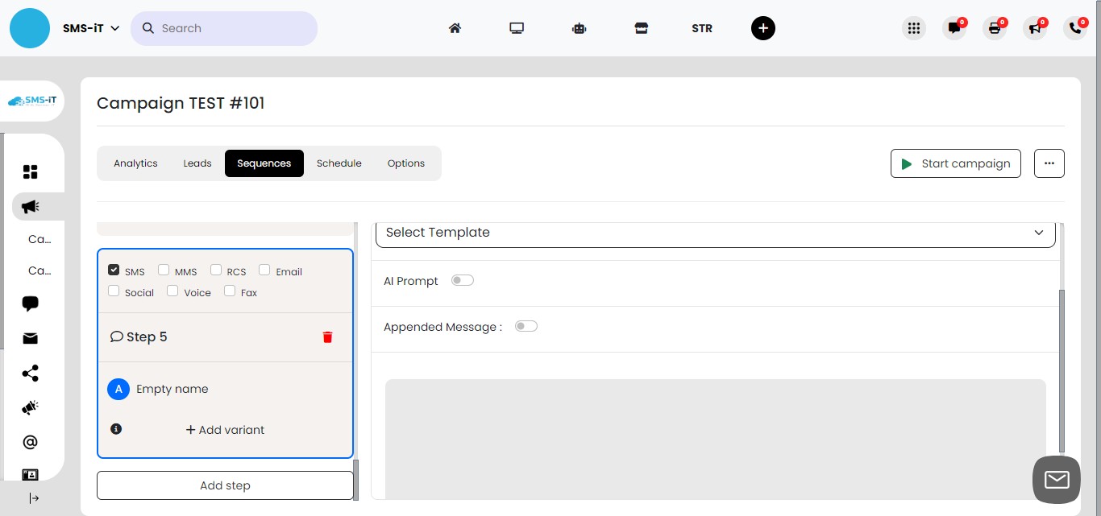The height and width of the screenshot is (516, 1101).
Task: Check the Email channel checkbox
Action: click(x=264, y=270)
